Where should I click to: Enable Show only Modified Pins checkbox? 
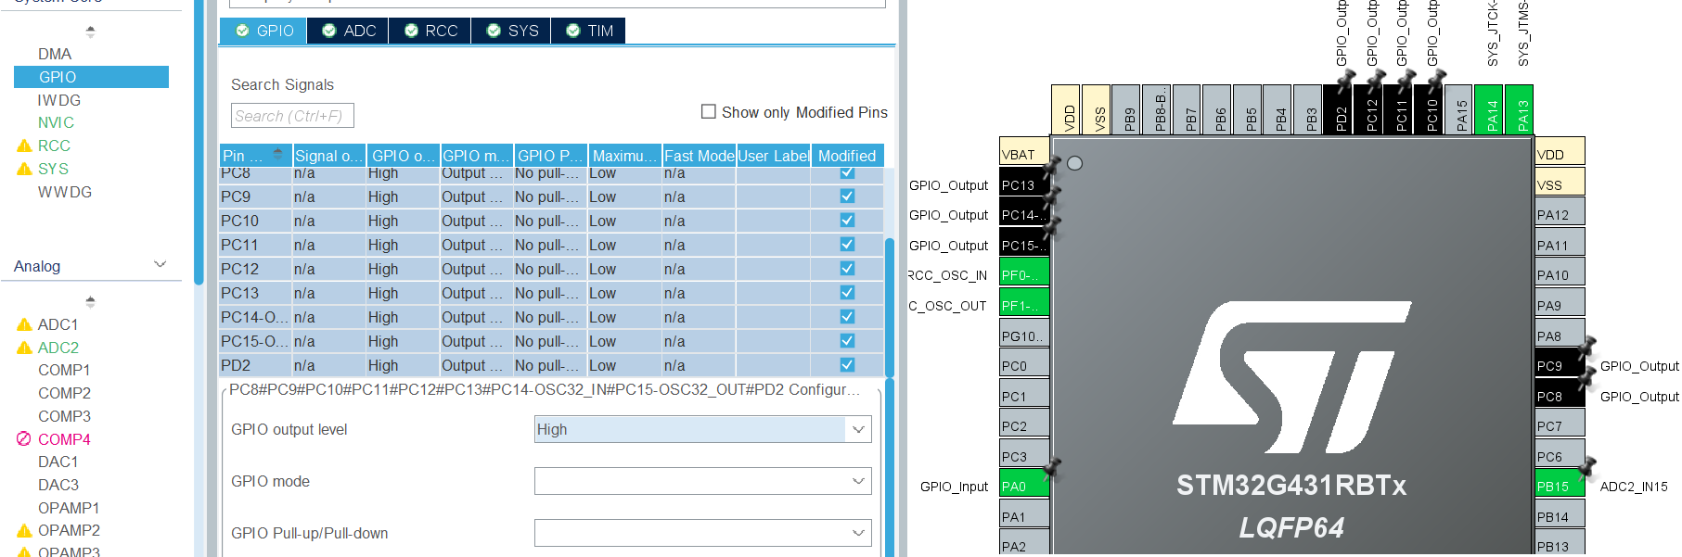click(709, 111)
